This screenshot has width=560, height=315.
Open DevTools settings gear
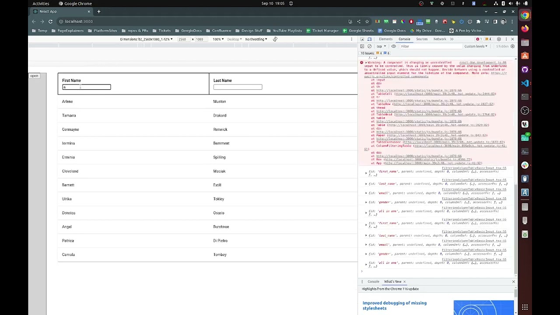[498, 39]
